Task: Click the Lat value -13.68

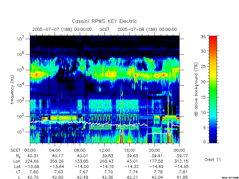Action: coord(32,166)
